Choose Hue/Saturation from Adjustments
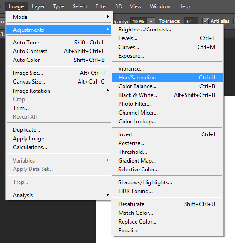Image resolution: width=235 pixels, height=243 pixels. point(167,78)
